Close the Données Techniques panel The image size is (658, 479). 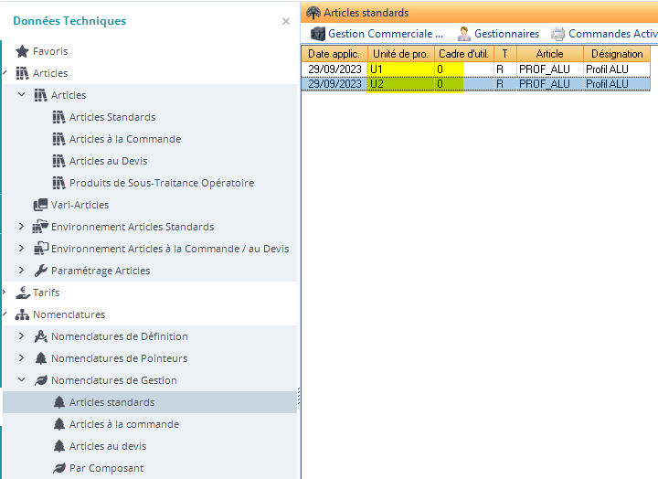tap(286, 21)
